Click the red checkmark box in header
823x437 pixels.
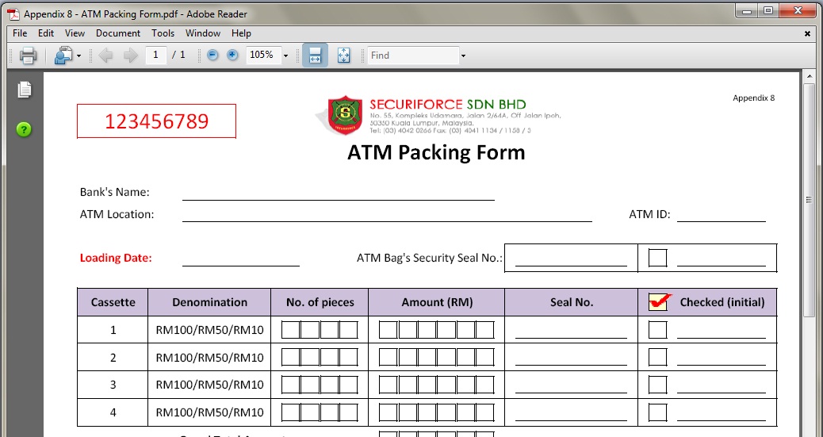(x=659, y=301)
